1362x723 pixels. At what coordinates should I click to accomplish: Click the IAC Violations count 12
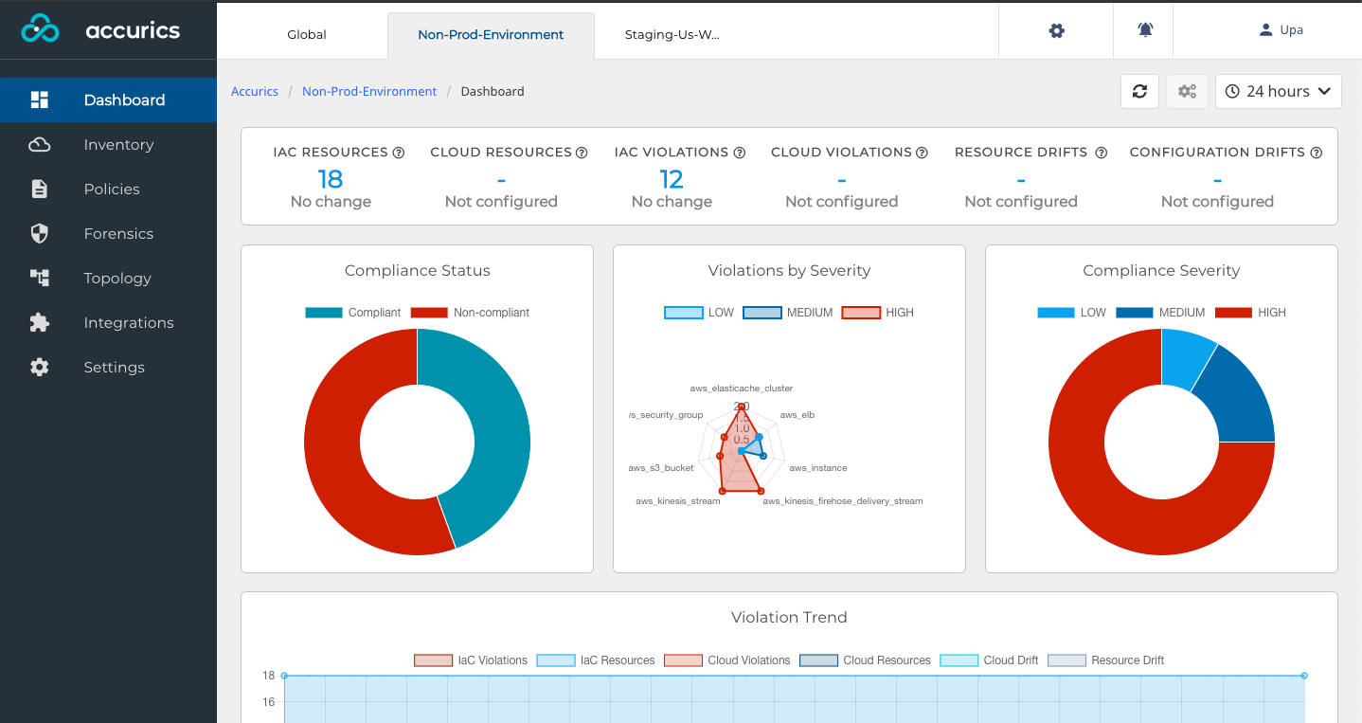tap(672, 179)
